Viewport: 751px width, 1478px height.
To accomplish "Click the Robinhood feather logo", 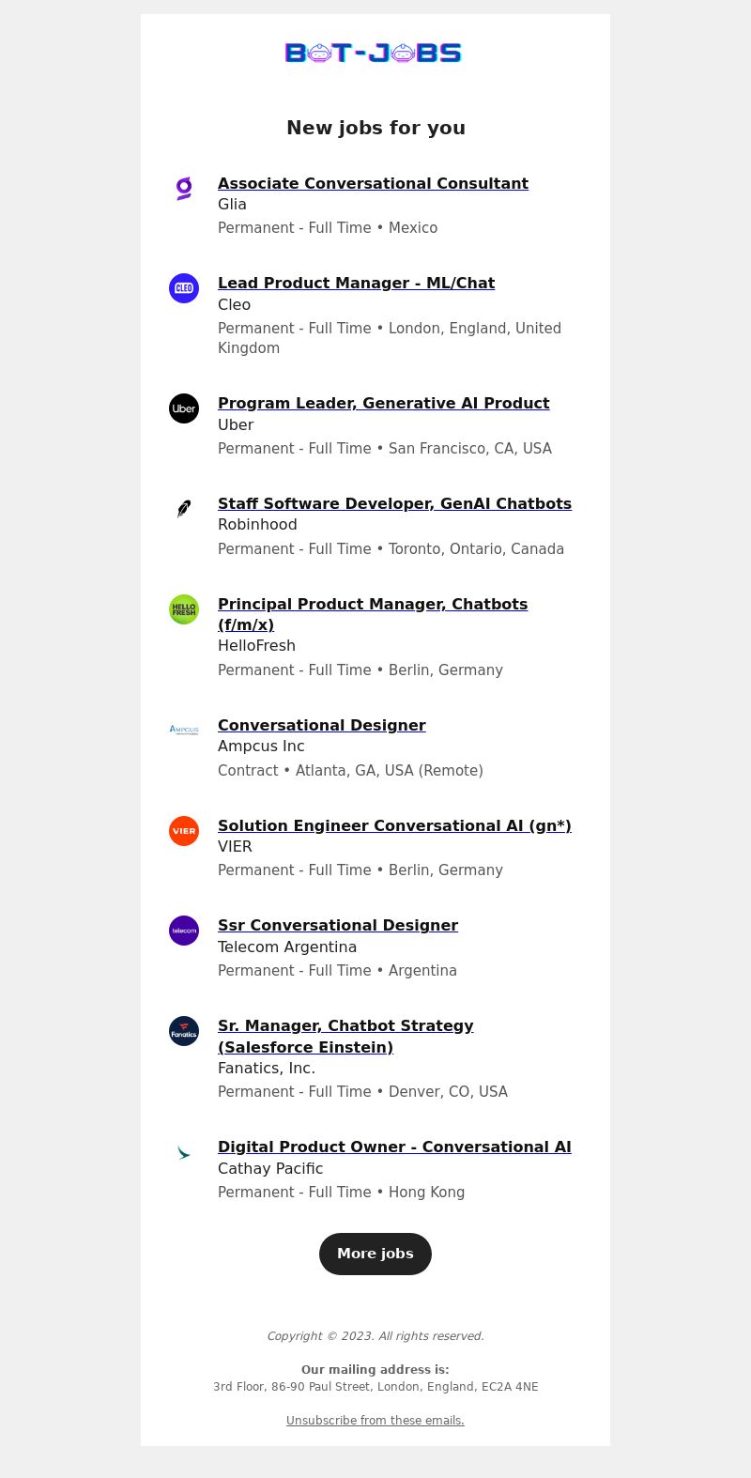I will click(184, 509).
